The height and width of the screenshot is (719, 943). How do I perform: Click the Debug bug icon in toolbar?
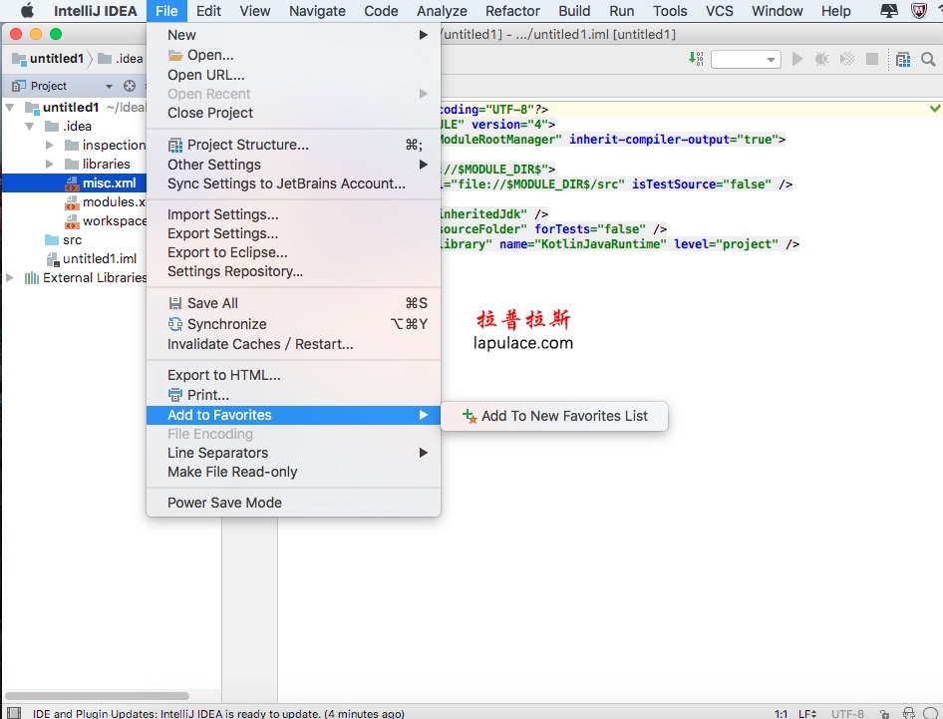[x=821, y=59]
